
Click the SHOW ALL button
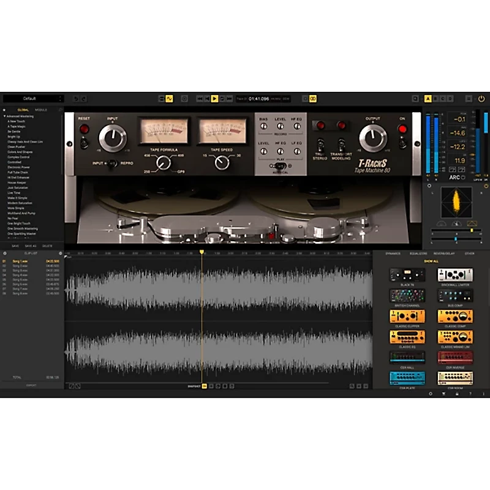point(431,261)
